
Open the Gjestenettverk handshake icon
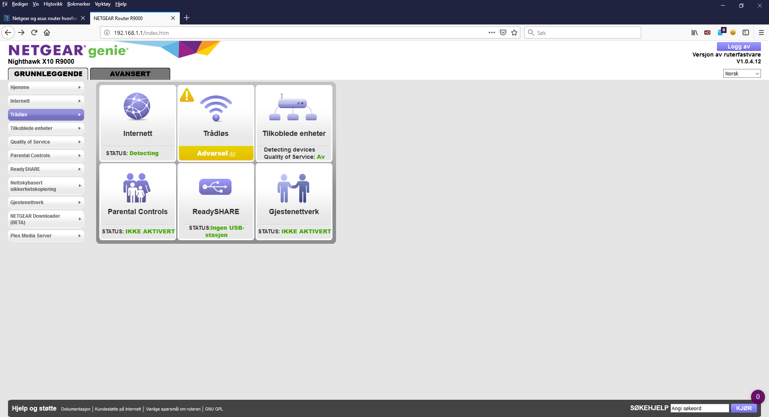point(293,188)
